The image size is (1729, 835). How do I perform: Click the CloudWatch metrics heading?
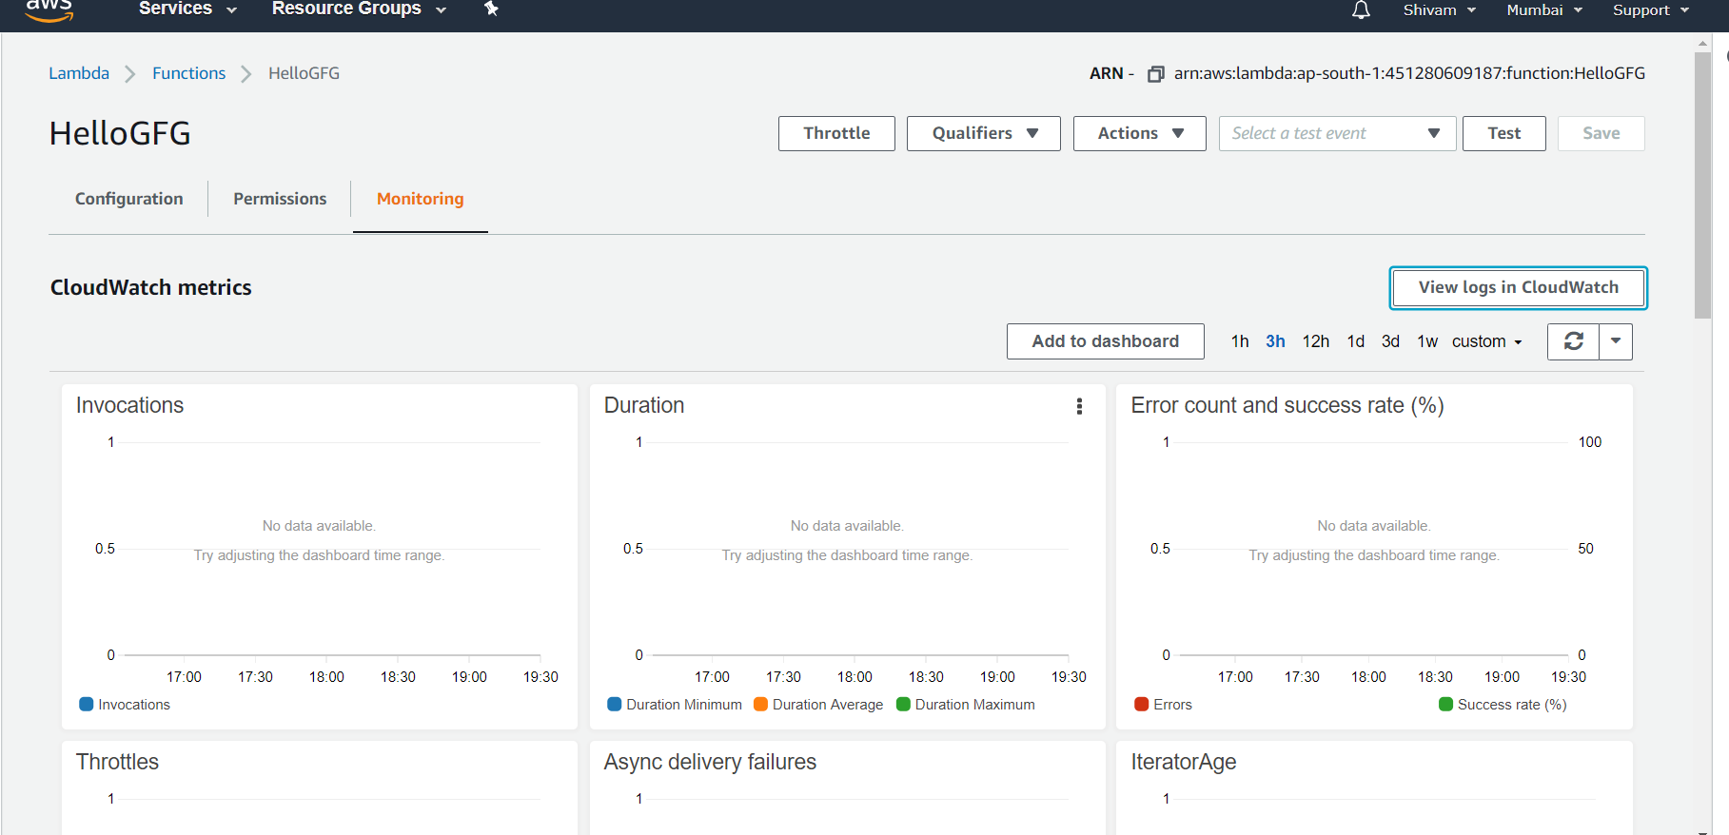point(151,287)
